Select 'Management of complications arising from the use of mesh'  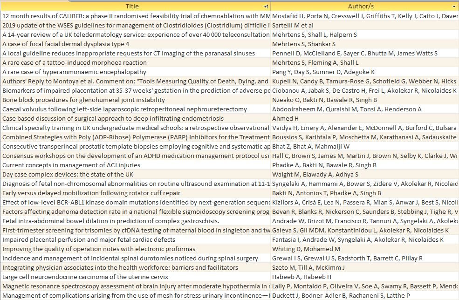point(136,296)
